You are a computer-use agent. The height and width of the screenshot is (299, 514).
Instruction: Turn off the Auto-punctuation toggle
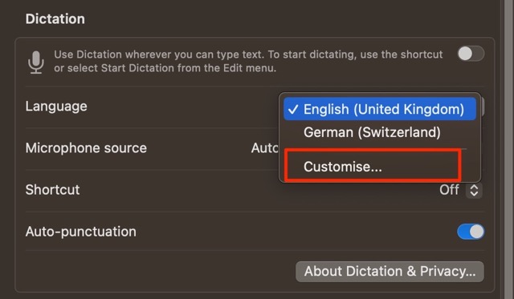tap(471, 232)
